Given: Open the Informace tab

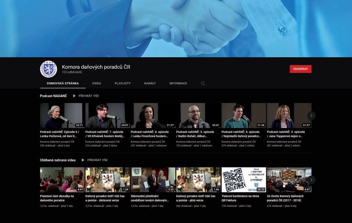Looking at the screenshot, I should coord(178,83).
